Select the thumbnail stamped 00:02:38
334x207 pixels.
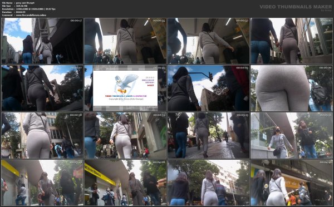tap(42, 135)
